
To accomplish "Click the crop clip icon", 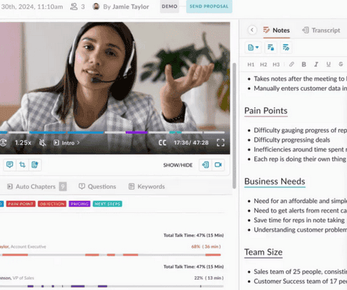I will pyautogui.click(x=23, y=165).
